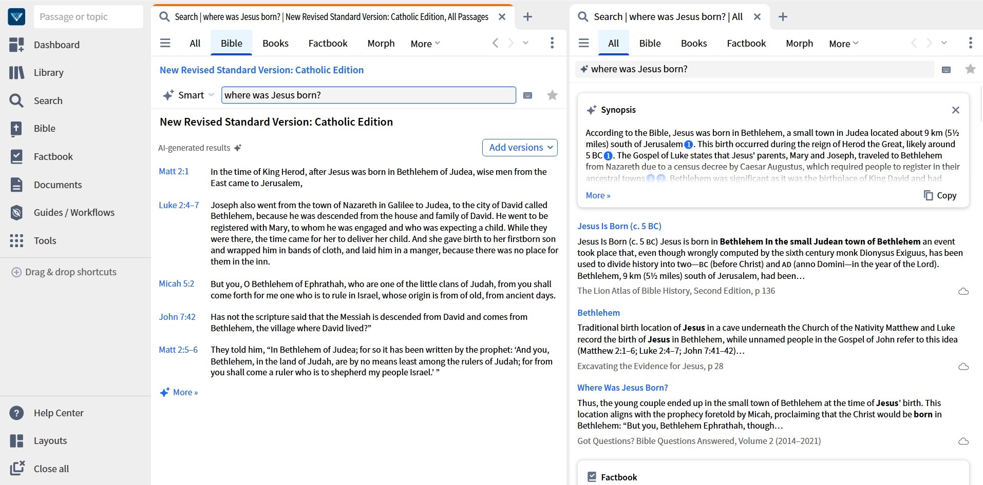The height and width of the screenshot is (485, 983).
Task: Switch to Factbook tab in the left panel
Action: (328, 43)
